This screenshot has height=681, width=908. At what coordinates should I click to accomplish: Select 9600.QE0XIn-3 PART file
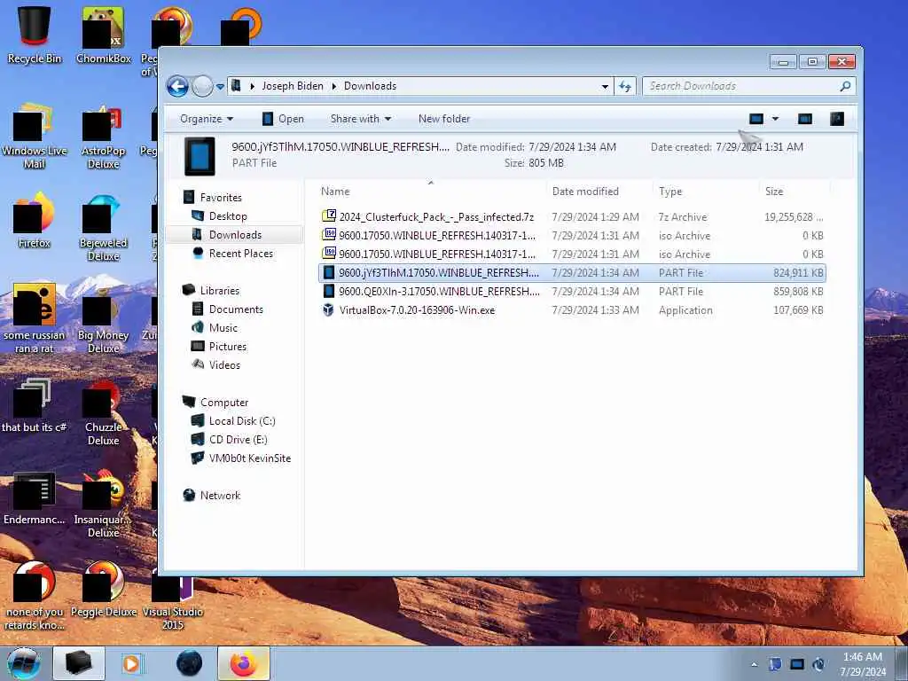click(572, 292)
